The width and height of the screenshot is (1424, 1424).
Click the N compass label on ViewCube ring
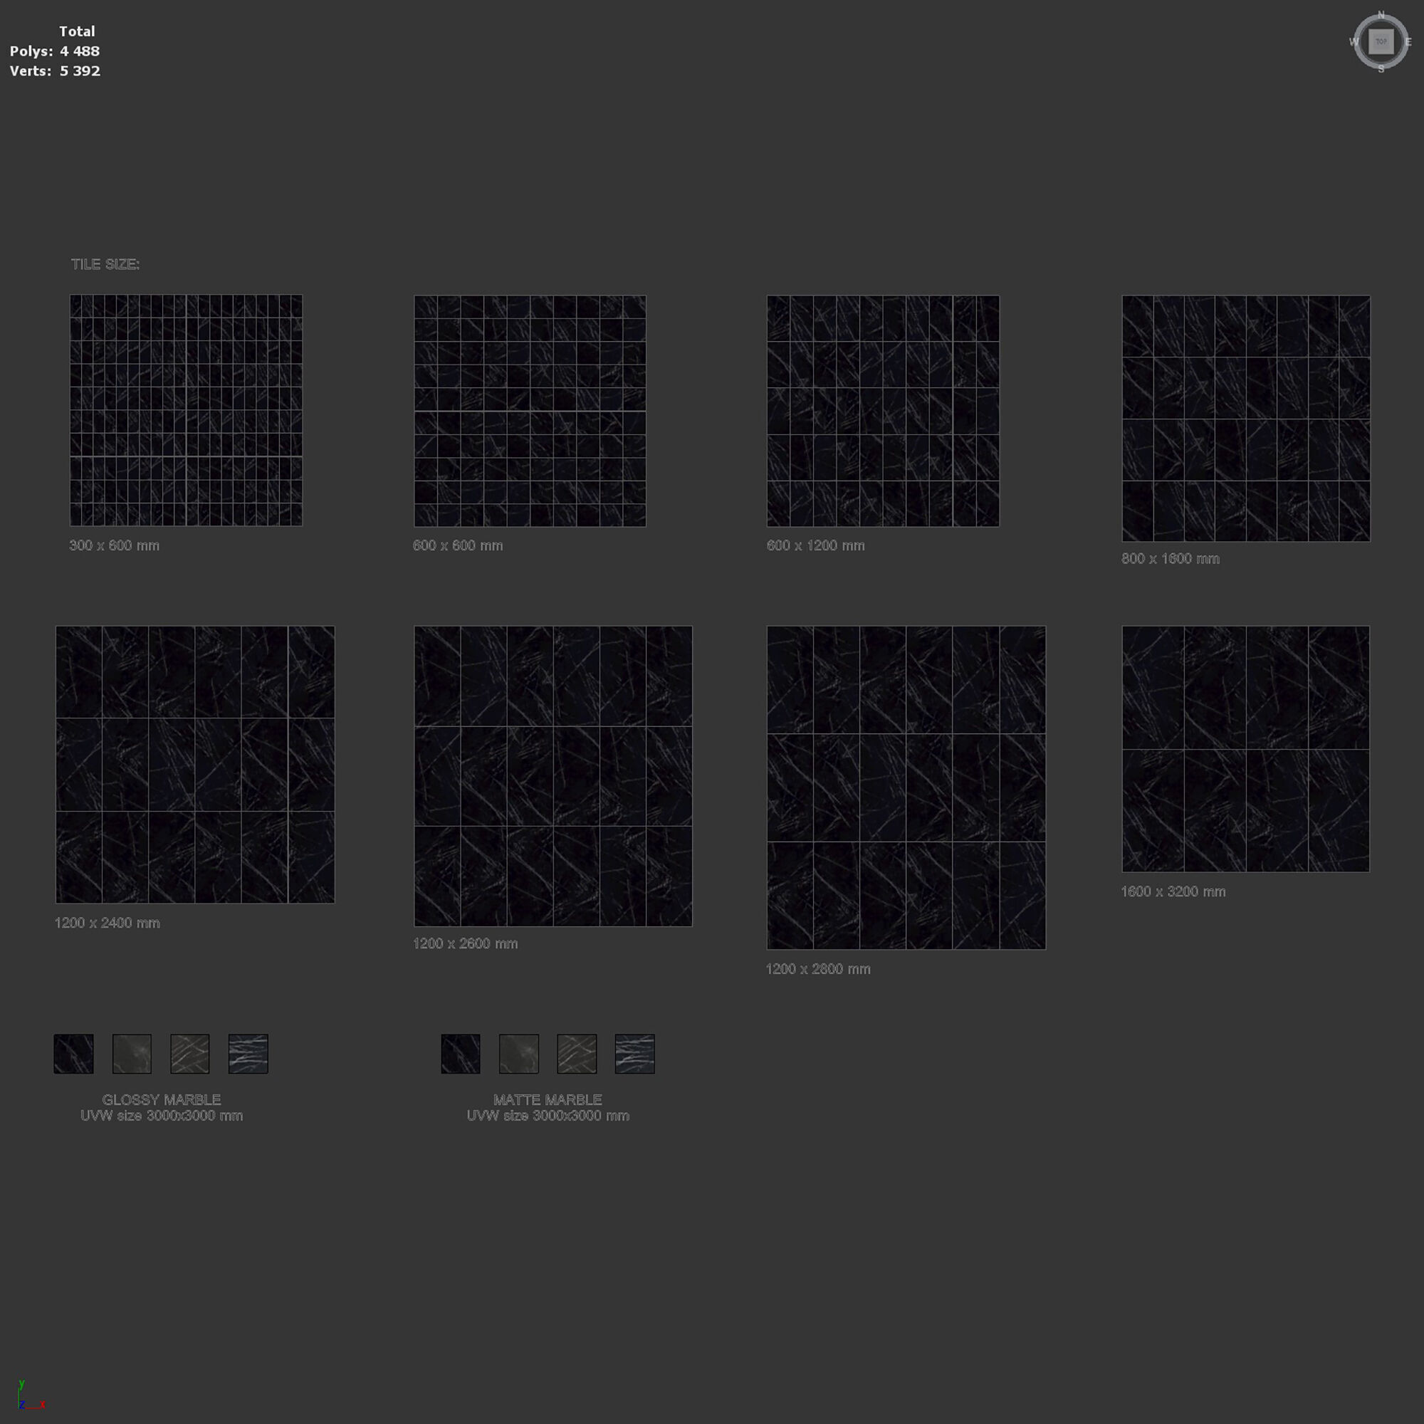coord(1381,15)
